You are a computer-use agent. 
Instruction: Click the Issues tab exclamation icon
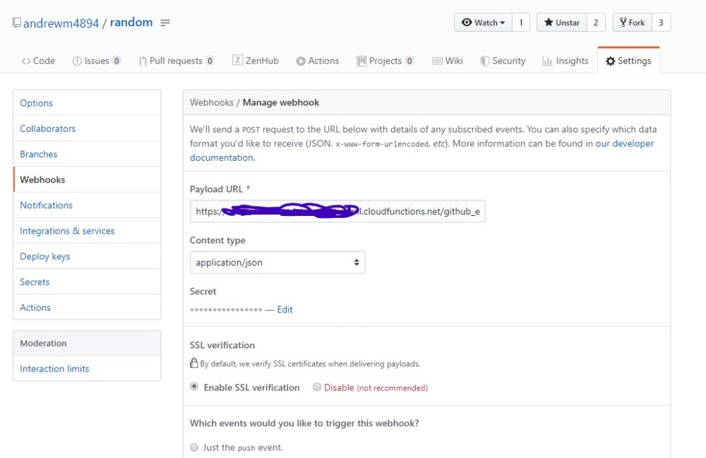click(77, 61)
